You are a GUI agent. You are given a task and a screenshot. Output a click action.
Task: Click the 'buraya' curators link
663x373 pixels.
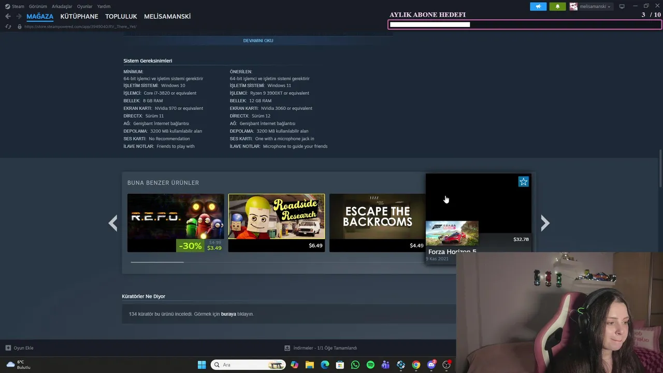pyautogui.click(x=228, y=314)
